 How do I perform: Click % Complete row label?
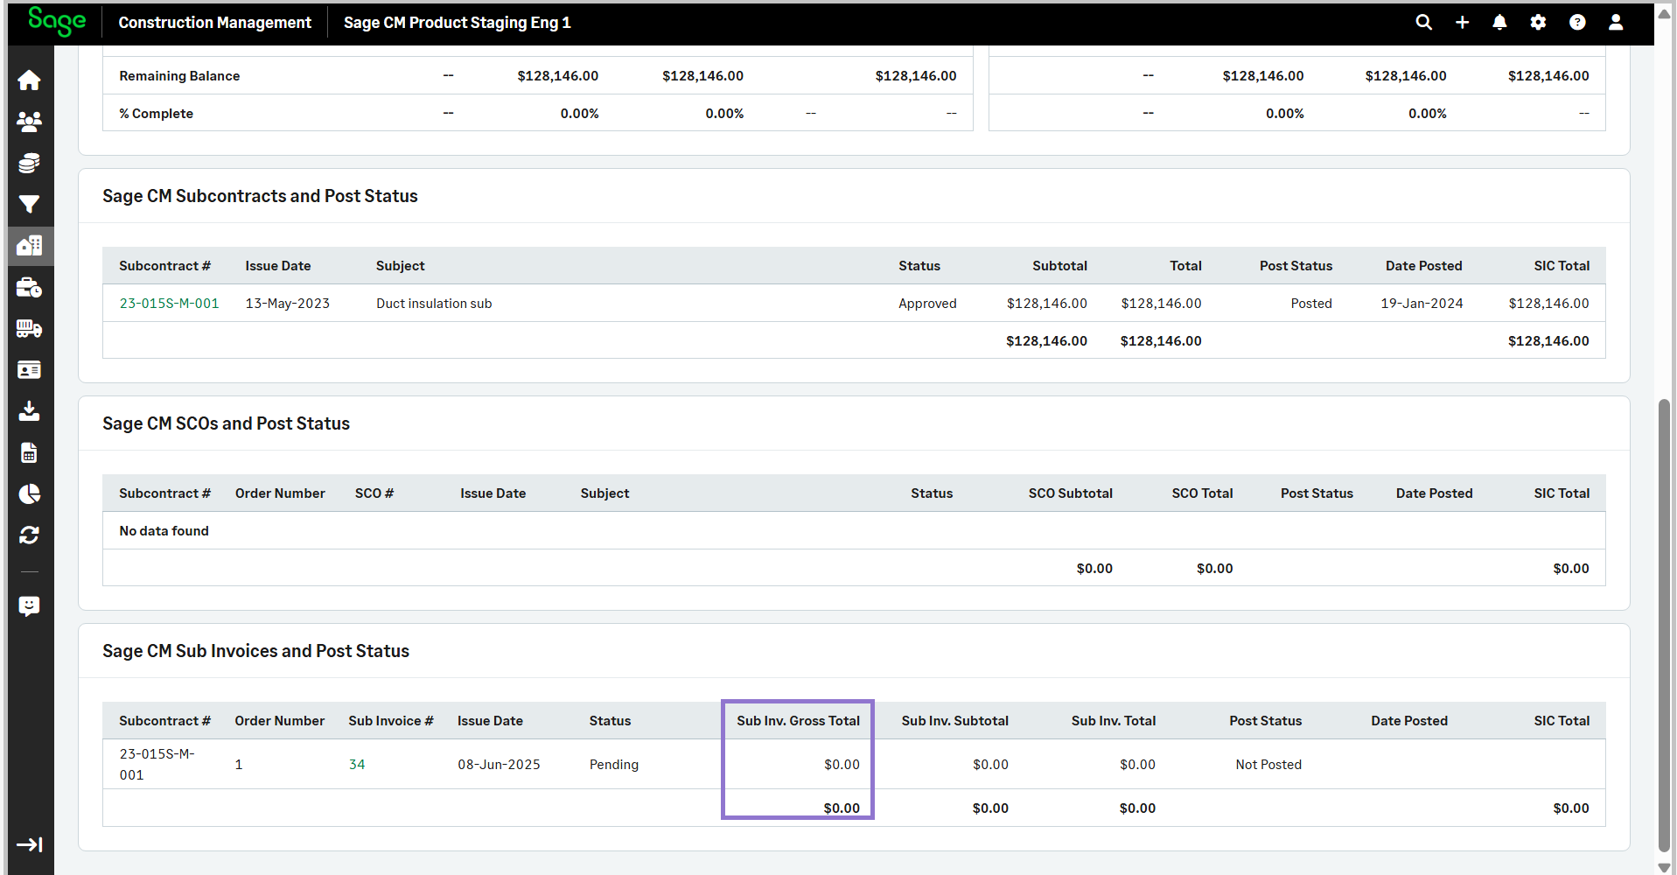coord(156,114)
